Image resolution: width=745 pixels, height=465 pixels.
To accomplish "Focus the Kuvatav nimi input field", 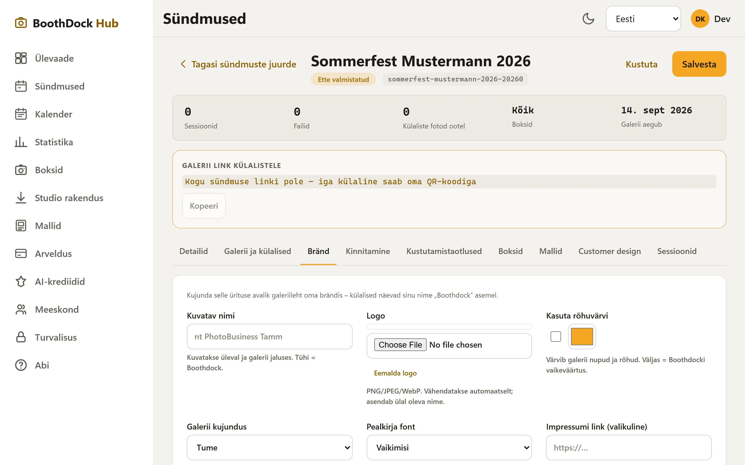I will [x=270, y=336].
